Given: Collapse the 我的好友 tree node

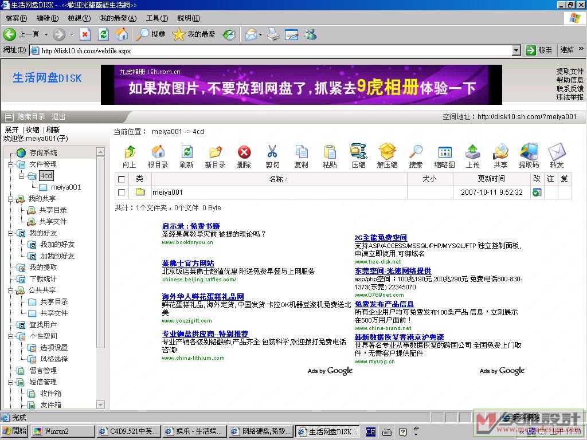Looking at the screenshot, I should [x=11, y=233].
